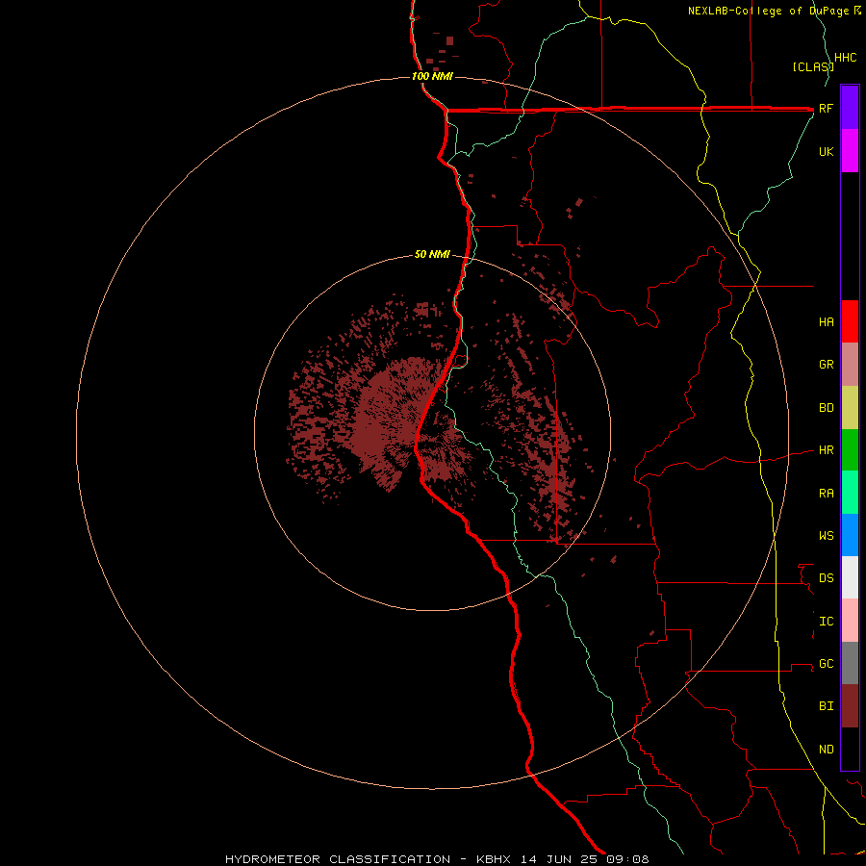Screen dimensions: 866x866
Task: Click the 100 NMI range ring label
Action: [432, 76]
